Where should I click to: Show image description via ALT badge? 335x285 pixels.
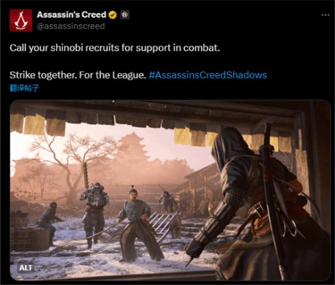click(x=26, y=267)
